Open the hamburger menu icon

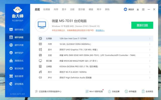[x=143, y=10]
